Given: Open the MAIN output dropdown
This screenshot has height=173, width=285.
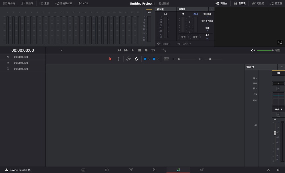Looking at the screenshot, I should pos(186,44).
